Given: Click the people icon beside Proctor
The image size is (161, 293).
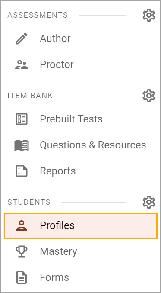Looking at the screenshot, I should pos(22,64).
